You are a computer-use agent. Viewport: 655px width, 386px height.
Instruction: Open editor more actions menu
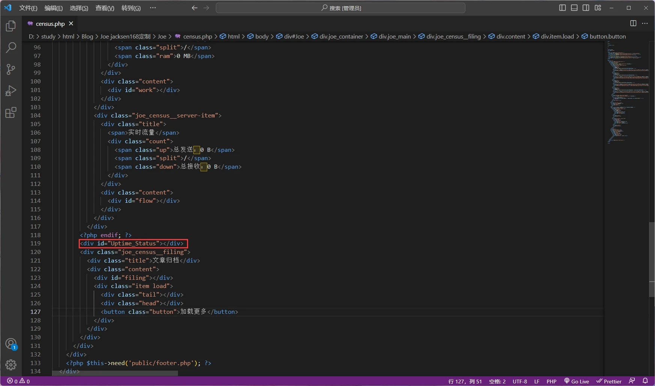(x=645, y=23)
